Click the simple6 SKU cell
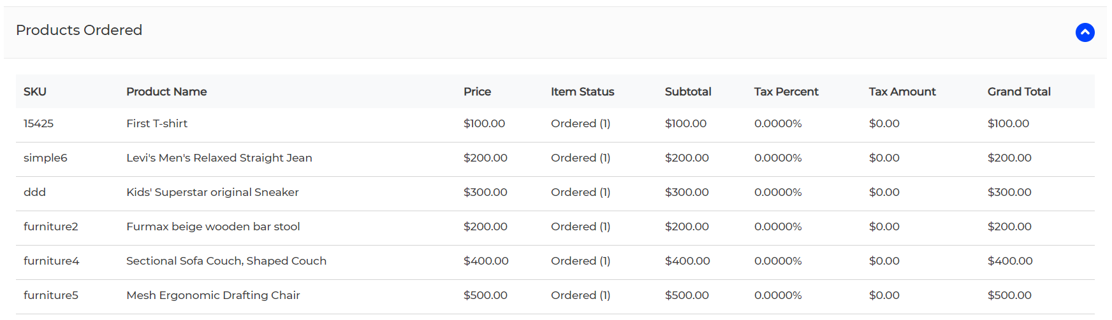This screenshot has height=320, width=1112. 45,158
